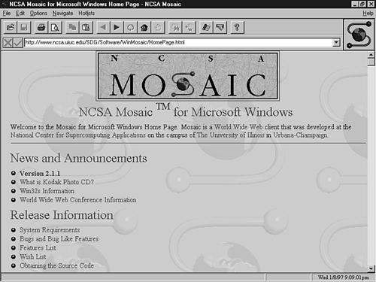Open the Navigate menu
This screenshot has height=282, width=376.
[x=62, y=14]
